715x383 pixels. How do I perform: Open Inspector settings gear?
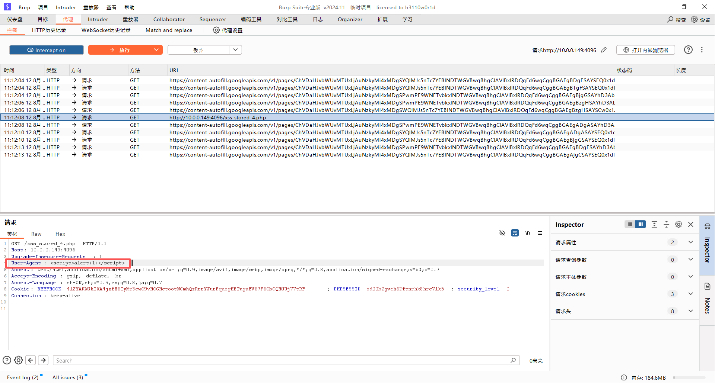coord(679,224)
